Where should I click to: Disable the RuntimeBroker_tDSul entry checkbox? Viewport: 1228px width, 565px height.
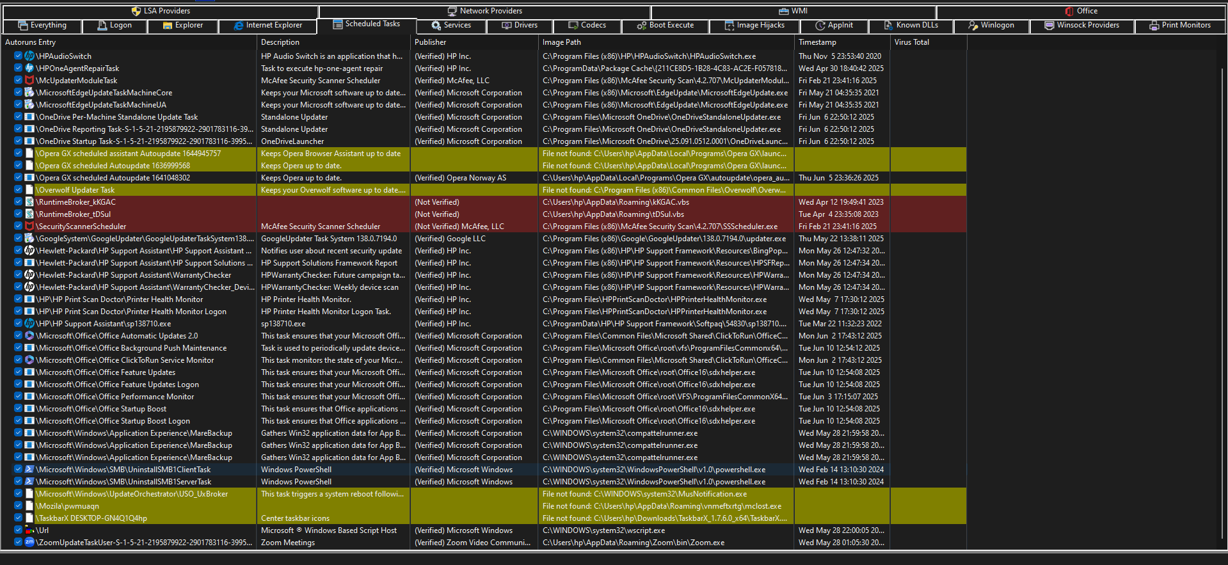[x=19, y=214]
